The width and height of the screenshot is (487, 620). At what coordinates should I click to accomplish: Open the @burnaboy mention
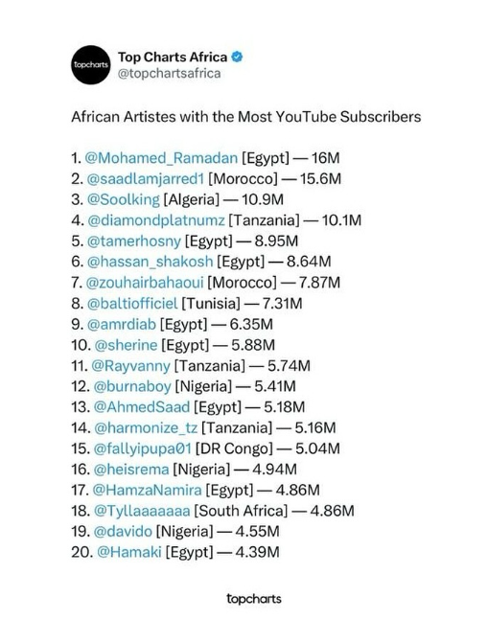pos(132,386)
